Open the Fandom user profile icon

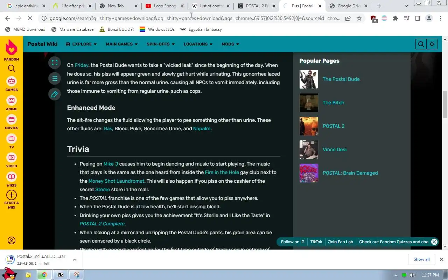point(12,240)
